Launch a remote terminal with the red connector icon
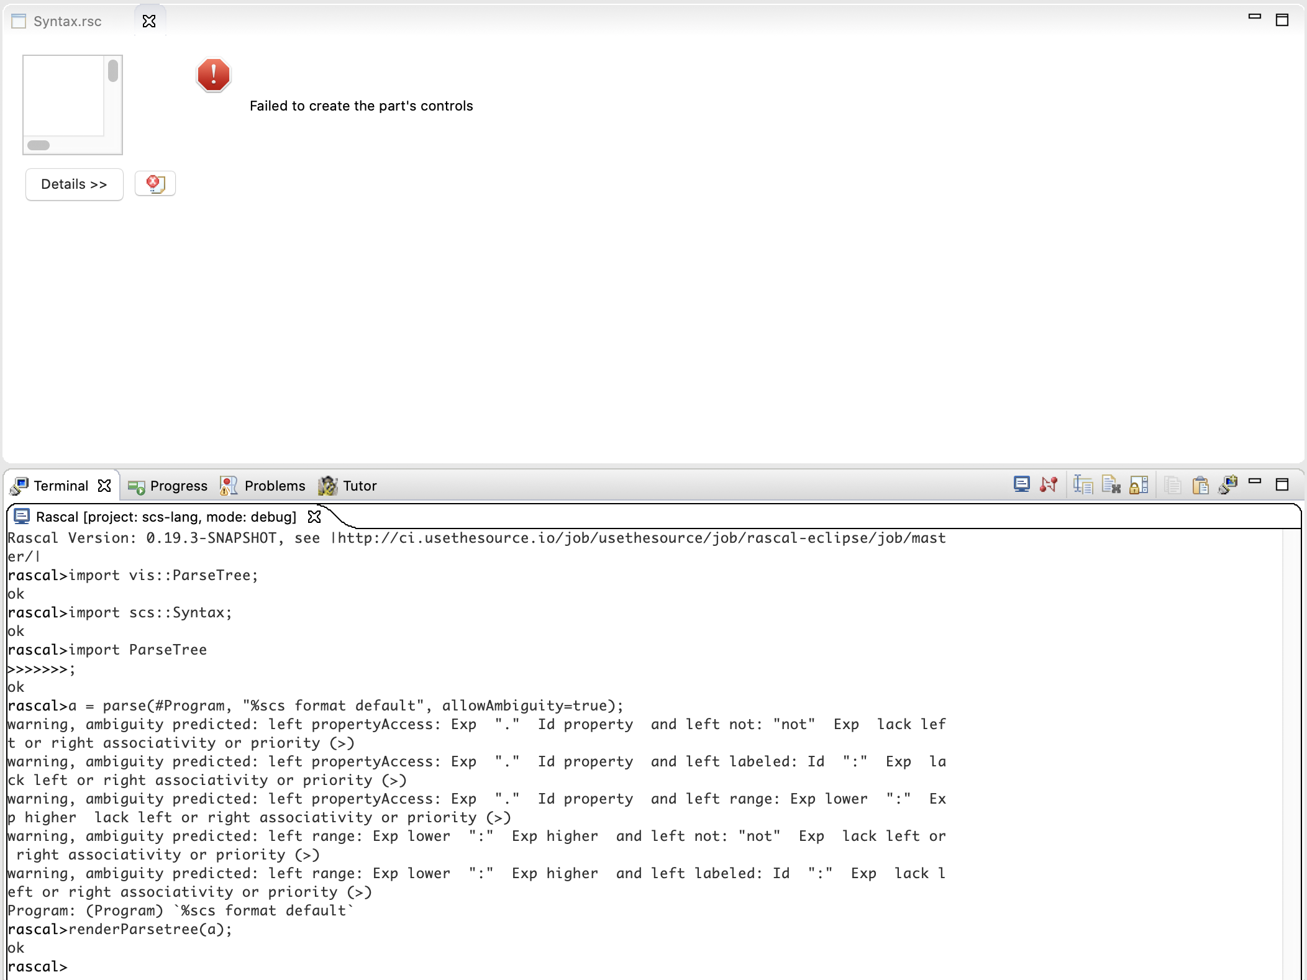Image resolution: width=1307 pixels, height=980 pixels. point(1049,484)
